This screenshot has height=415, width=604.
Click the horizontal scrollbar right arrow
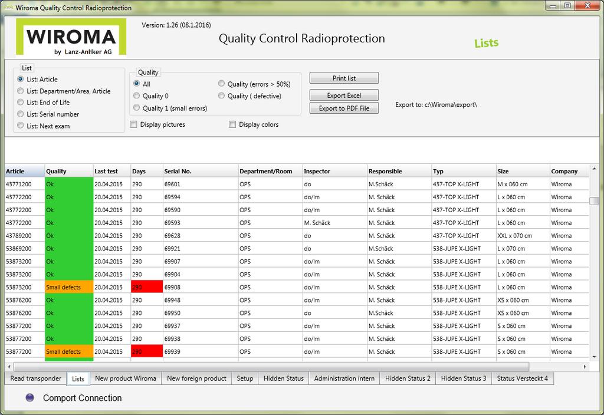(585, 367)
